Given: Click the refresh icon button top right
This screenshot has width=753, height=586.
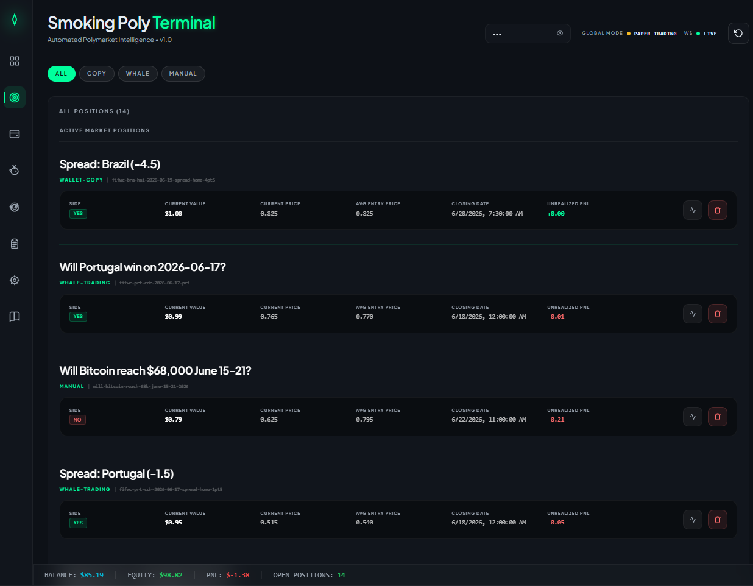Looking at the screenshot, I should click(738, 34).
